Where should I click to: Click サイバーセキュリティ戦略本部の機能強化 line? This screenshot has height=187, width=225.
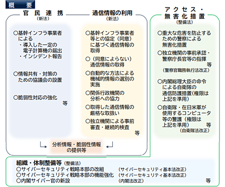[65, 175]
